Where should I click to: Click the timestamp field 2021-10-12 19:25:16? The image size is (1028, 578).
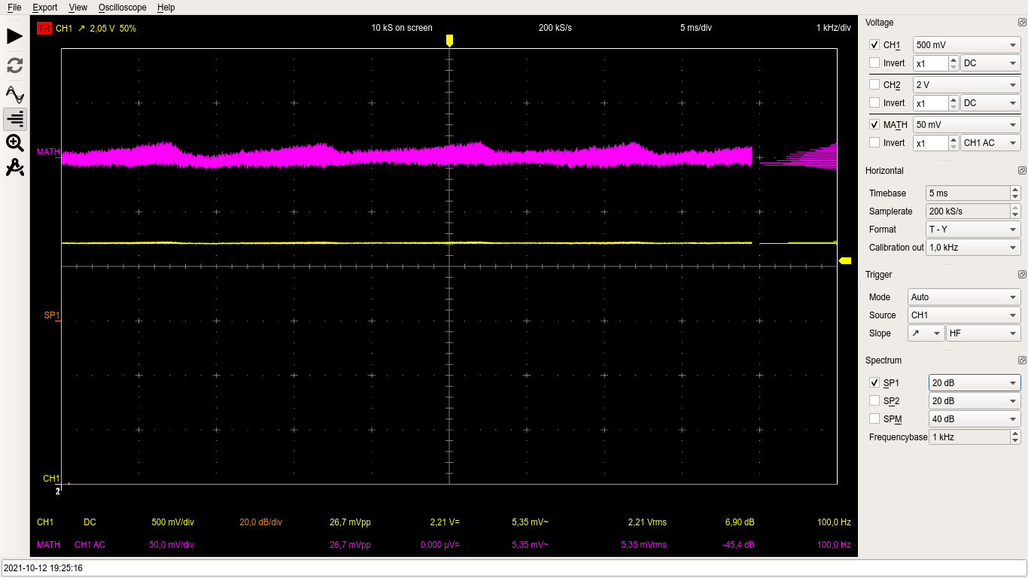pyautogui.click(x=514, y=568)
